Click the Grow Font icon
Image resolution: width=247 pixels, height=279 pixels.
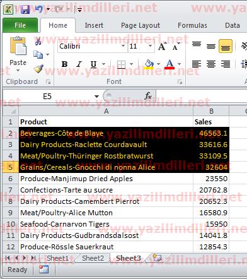(162, 46)
